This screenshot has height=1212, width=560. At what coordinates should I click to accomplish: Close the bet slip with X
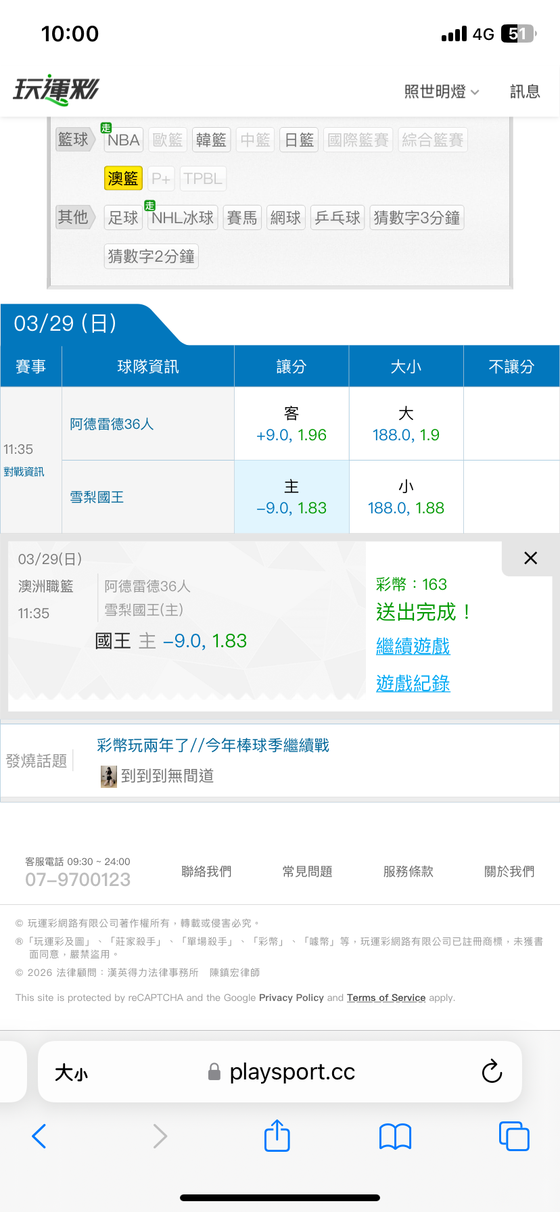(531, 558)
